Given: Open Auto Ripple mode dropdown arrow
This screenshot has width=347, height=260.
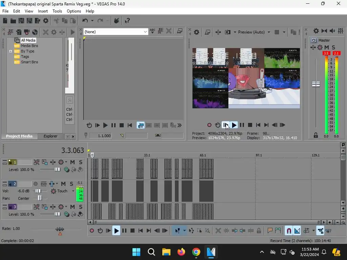Looking at the screenshot, I should pos(313,231).
